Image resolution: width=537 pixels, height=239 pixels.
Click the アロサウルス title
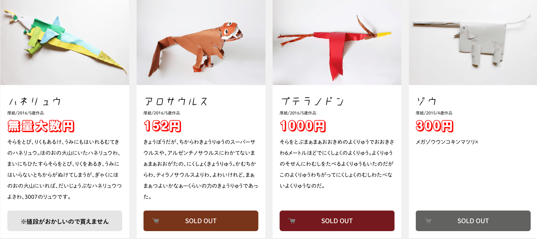pyautogui.click(x=176, y=101)
